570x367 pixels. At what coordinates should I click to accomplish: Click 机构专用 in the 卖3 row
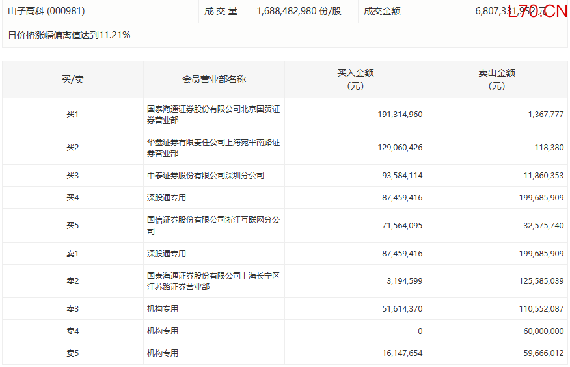pyautogui.click(x=163, y=309)
